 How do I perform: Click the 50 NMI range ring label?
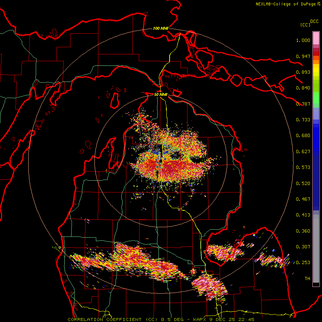point(161,94)
